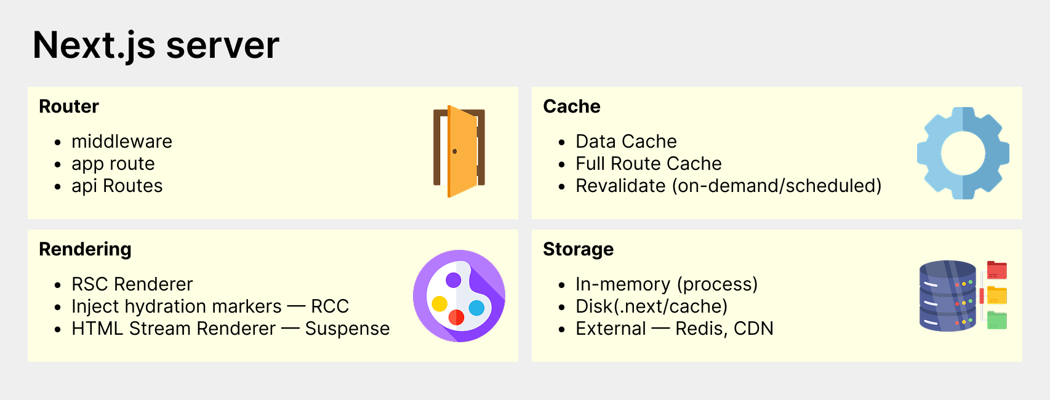
Task: Click Revalidate (on-demand/scheduled) text
Action: 729,186
